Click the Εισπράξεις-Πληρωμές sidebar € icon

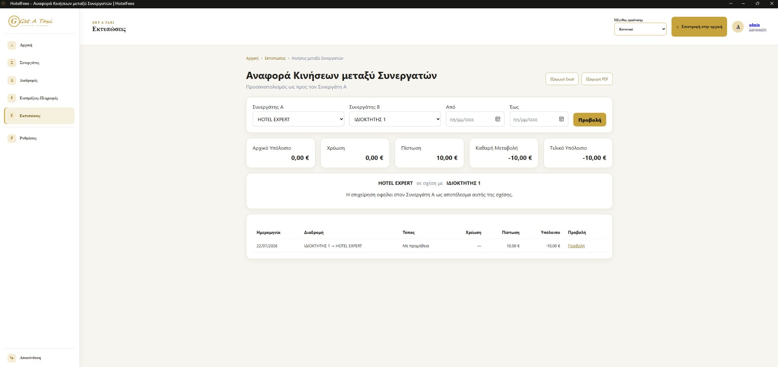pyautogui.click(x=12, y=98)
